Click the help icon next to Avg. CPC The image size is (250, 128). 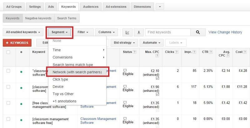click(x=228, y=55)
